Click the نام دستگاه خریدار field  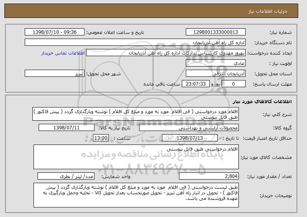point(135,43)
